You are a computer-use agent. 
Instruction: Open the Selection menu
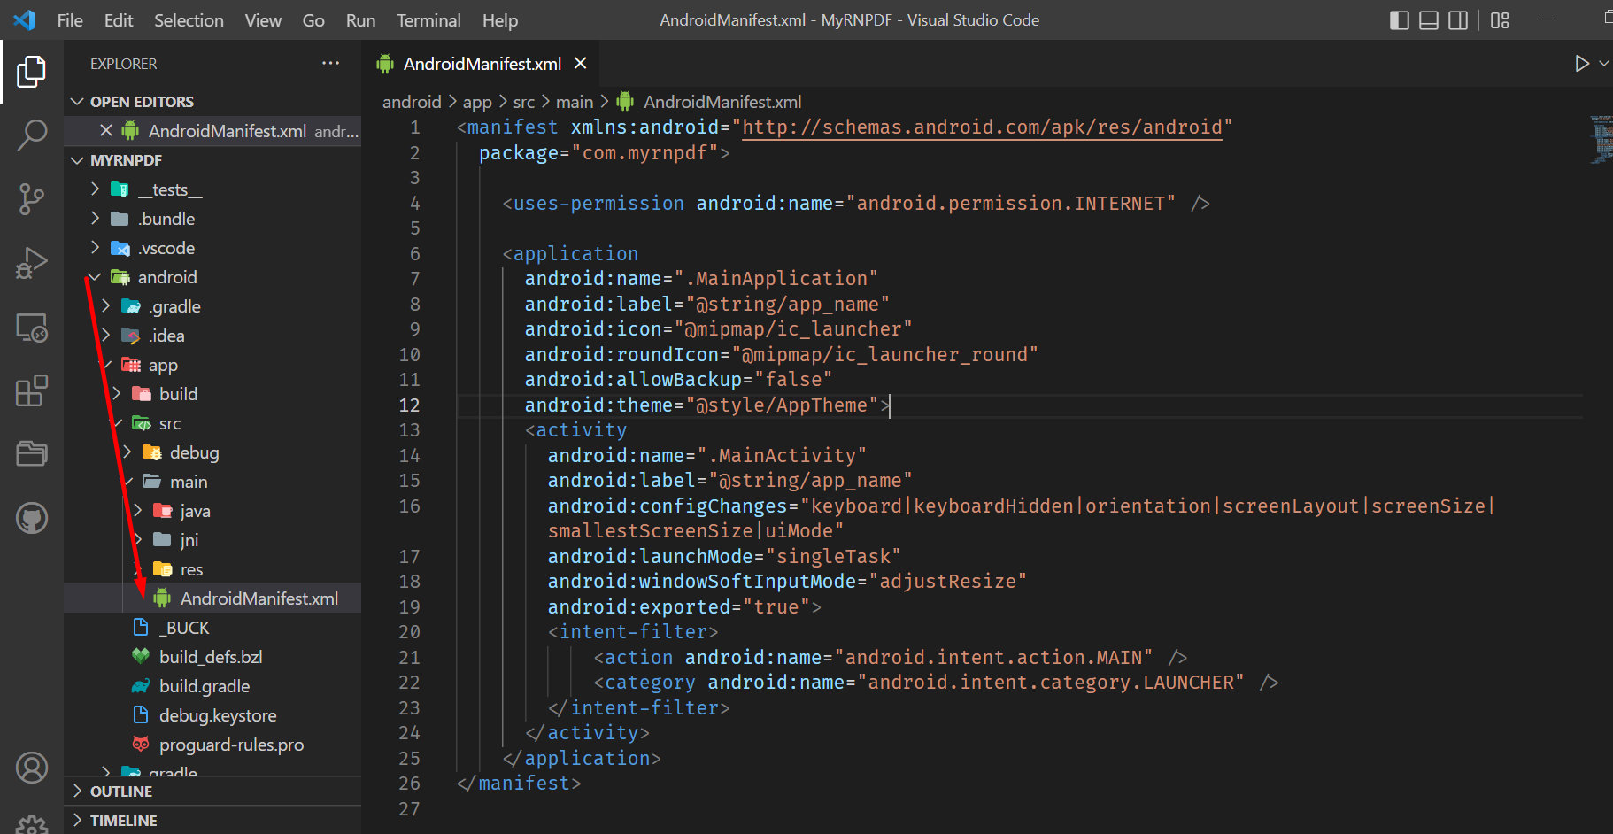pyautogui.click(x=189, y=20)
